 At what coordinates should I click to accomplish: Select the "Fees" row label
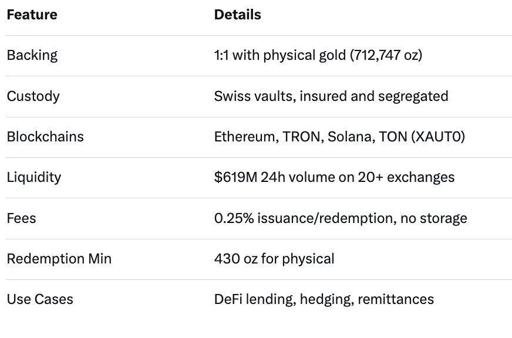coord(21,218)
